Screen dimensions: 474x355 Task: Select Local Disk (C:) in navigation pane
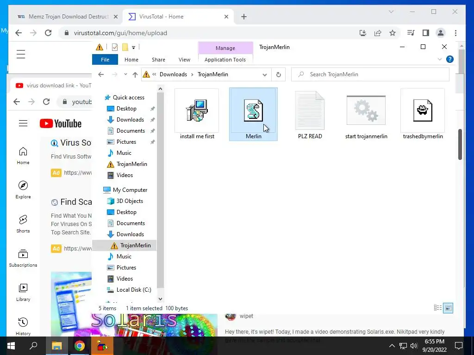tap(134, 290)
